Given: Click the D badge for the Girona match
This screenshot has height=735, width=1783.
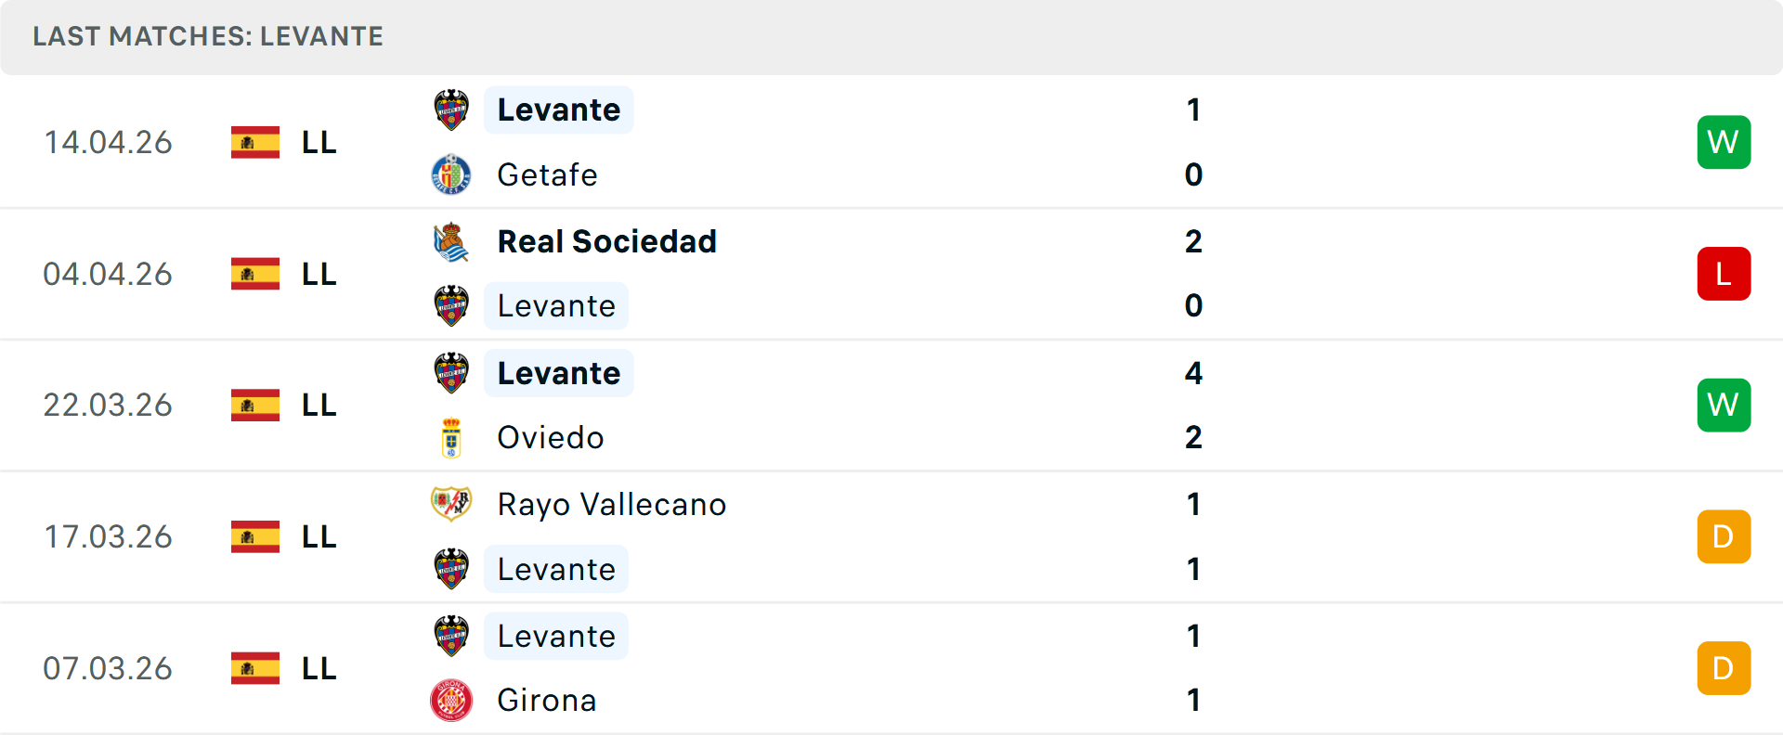Looking at the screenshot, I should [x=1724, y=668].
